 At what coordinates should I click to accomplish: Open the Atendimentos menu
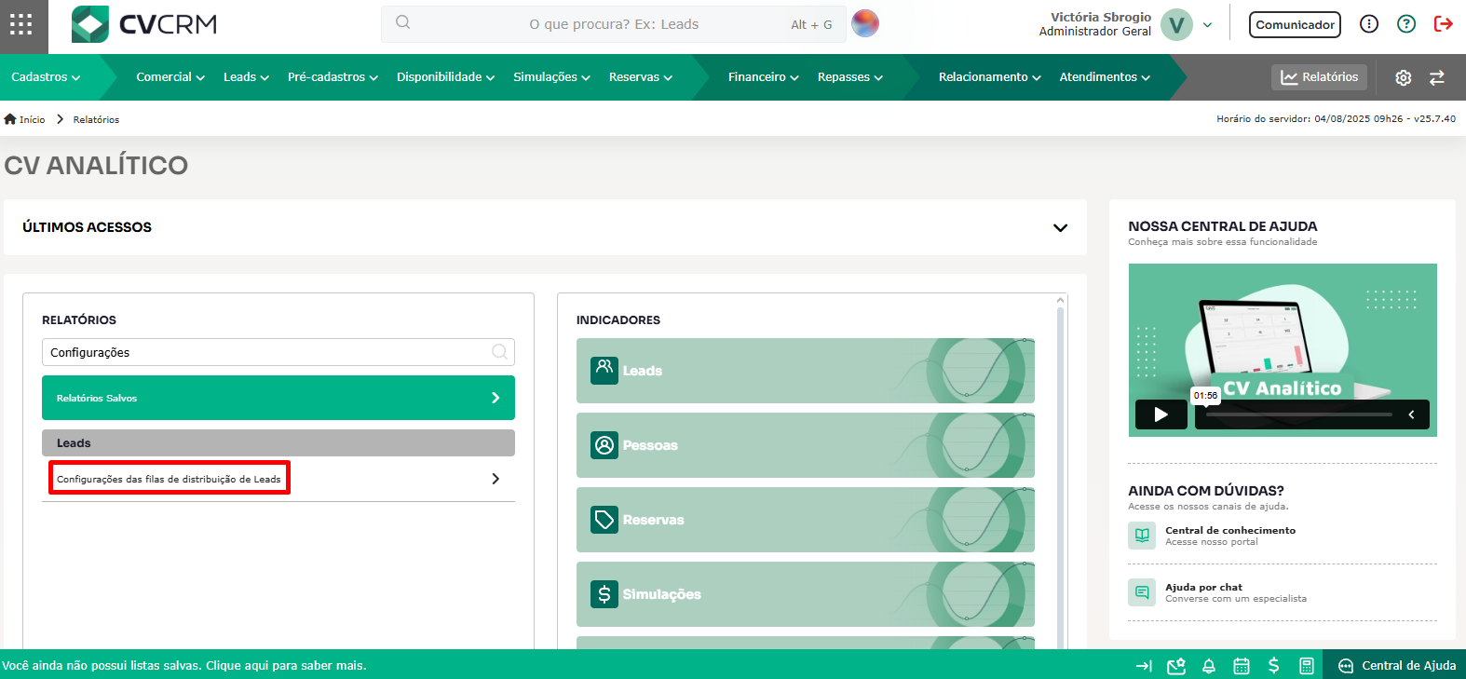tap(1105, 77)
